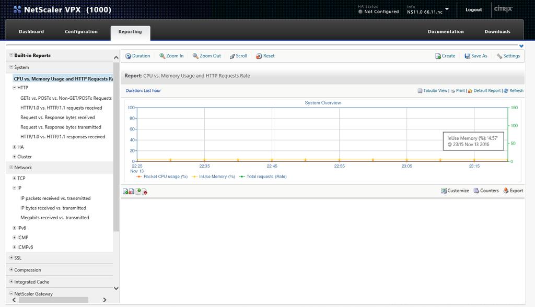Click the Save As disk icon
This screenshot has width=535, height=307.
[467, 56]
